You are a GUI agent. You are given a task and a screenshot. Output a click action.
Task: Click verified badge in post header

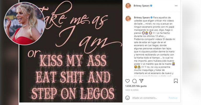(x=151, y=5)
